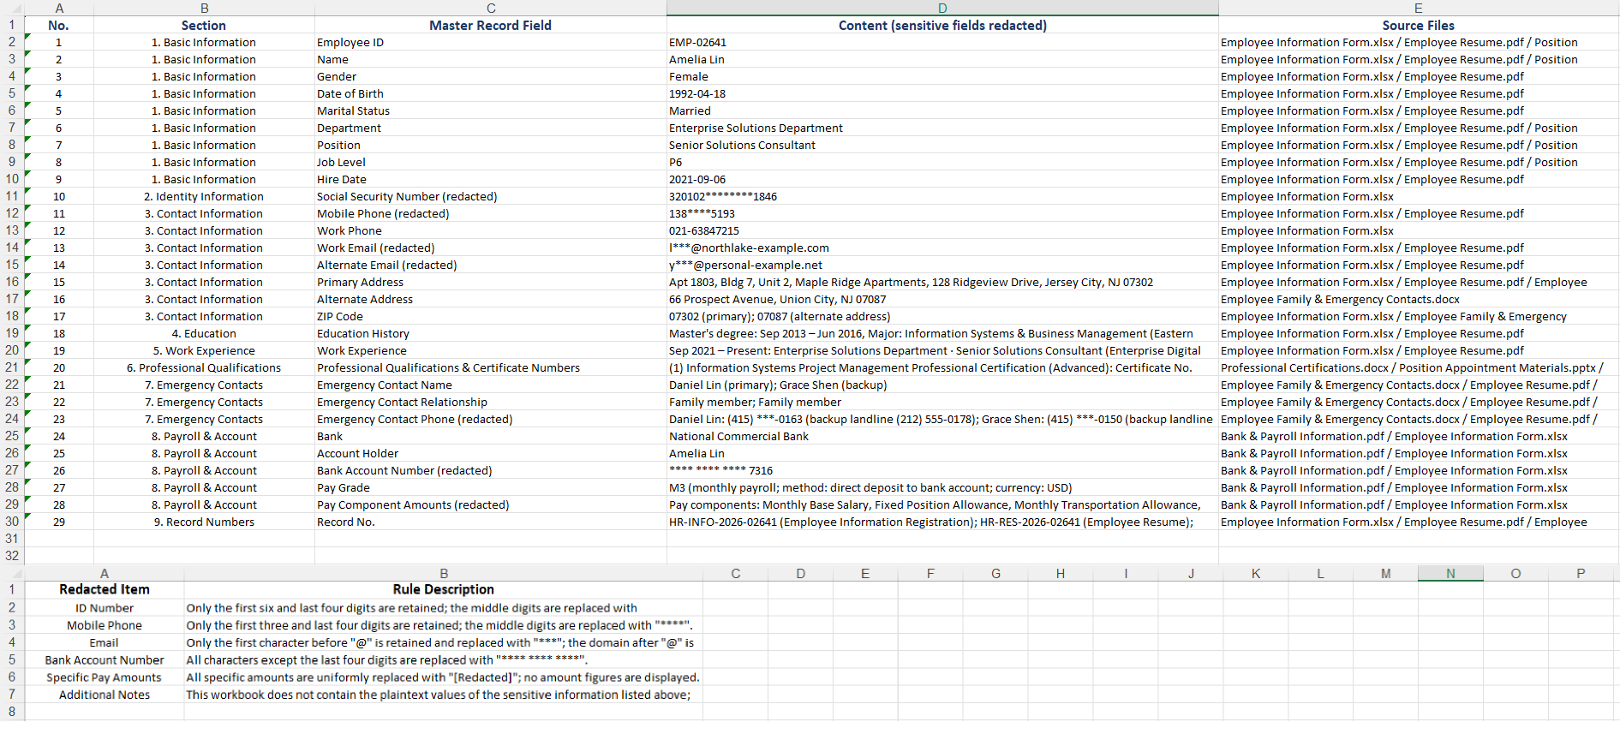The height and width of the screenshot is (752, 1620).
Task: Select the 'Pay Grade' field cell
Action: coord(491,487)
